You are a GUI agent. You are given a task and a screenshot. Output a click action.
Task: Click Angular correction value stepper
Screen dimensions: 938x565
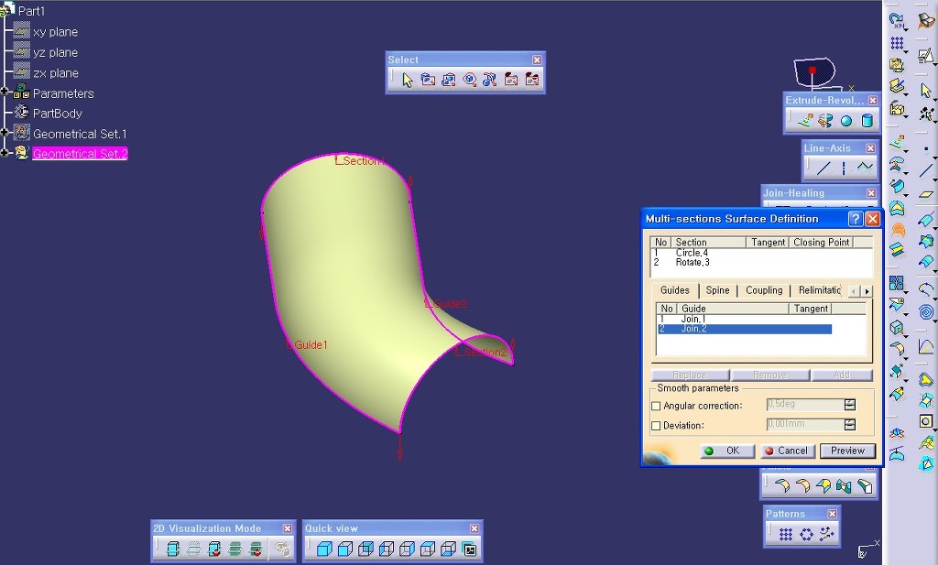[x=849, y=405]
